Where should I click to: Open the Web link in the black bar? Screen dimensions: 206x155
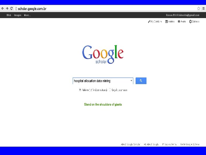tap(9, 15)
